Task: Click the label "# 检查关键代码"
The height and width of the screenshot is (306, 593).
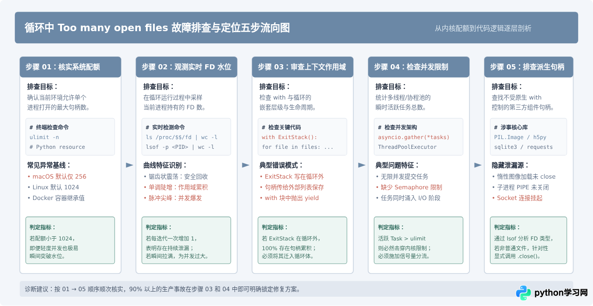Action: pyautogui.click(x=281, y=127)
